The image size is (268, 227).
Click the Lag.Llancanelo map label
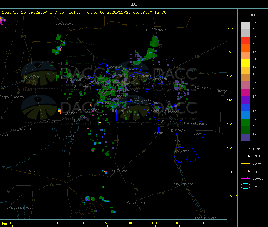19,207
